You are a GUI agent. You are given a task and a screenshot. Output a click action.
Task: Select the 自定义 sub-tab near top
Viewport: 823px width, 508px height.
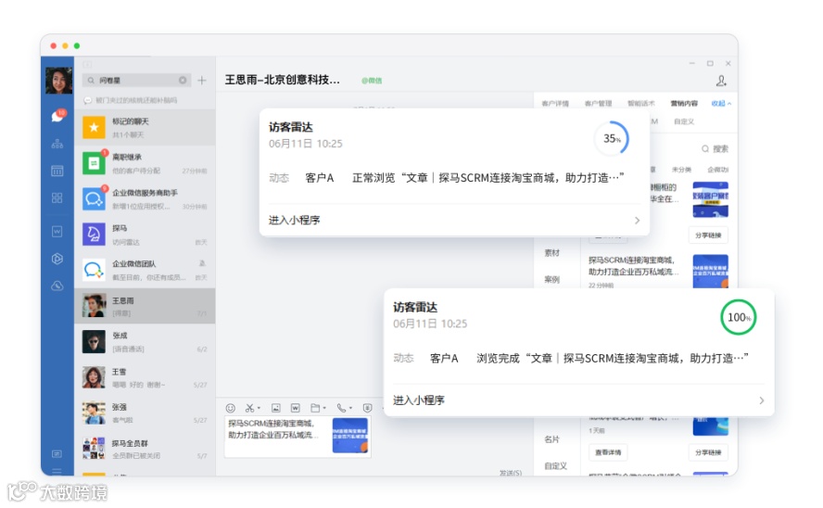click(x=684, y=121)
